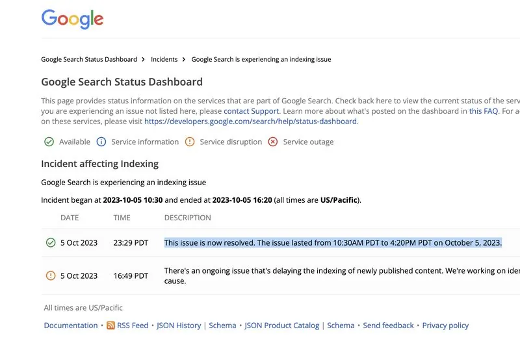Click the DESCRIPTION column header
The width and height of the screenshot is (520, 358).
tap(188, 218)
